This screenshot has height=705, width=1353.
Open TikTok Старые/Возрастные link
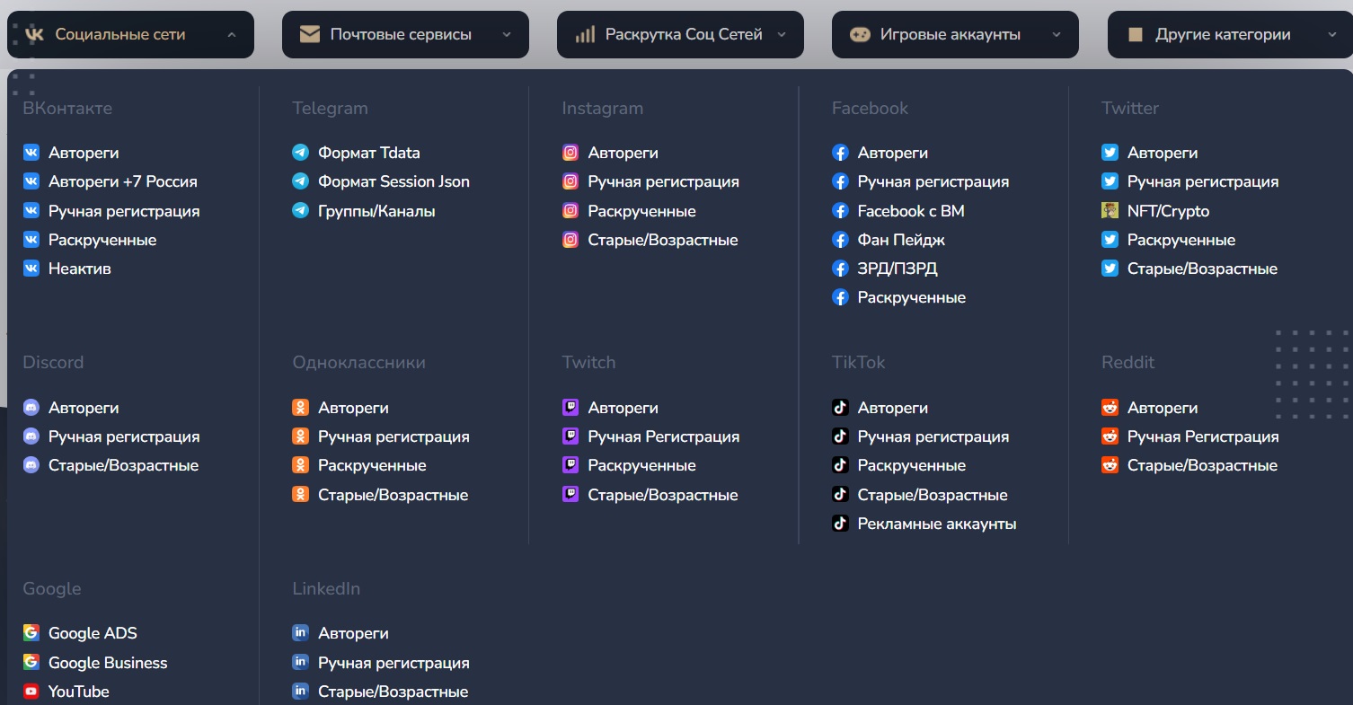pos(933,495)
